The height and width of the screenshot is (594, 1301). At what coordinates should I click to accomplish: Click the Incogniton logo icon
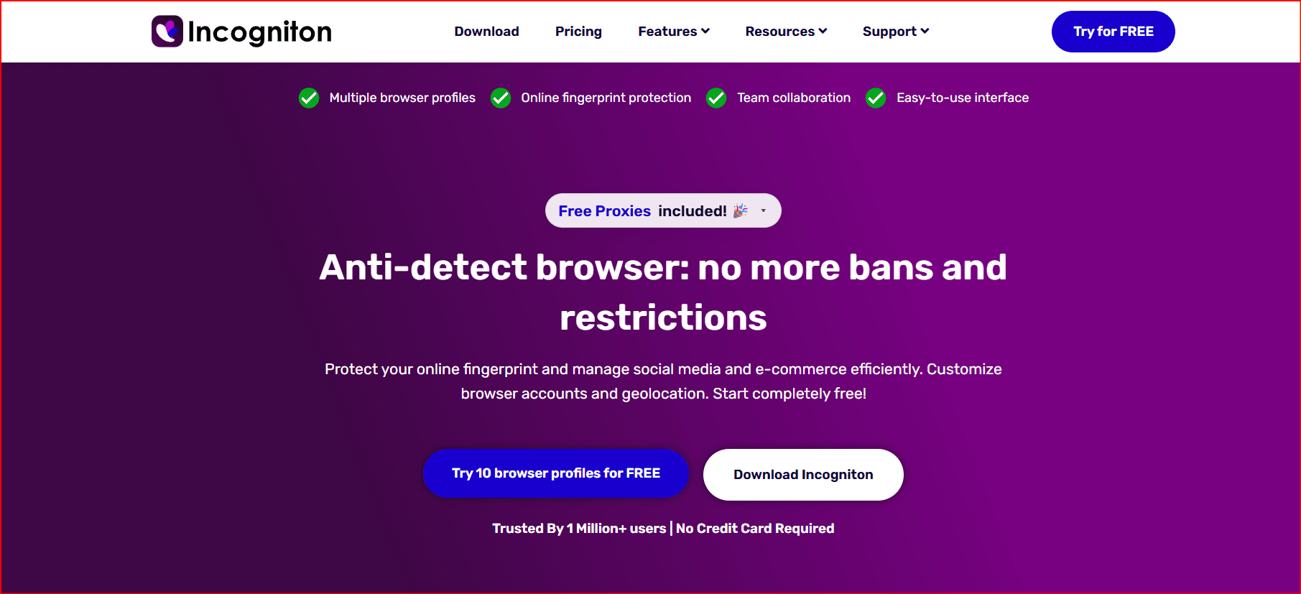coord(167,32)
